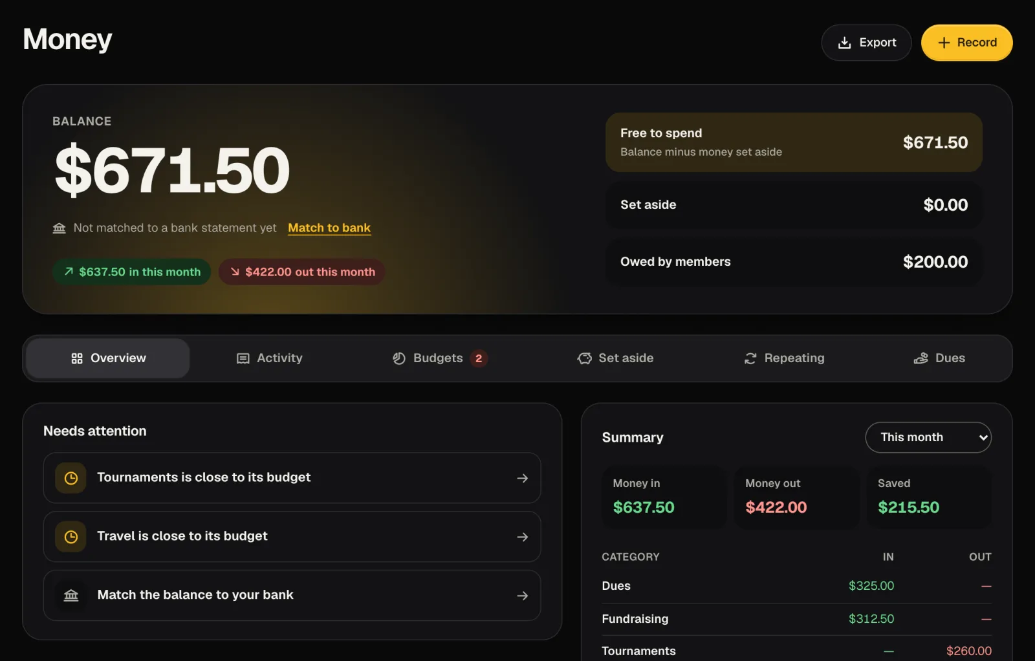The image size is (1035, 661).
Task: Follow the 'Match to bank' link
Action: click(329, 228)
